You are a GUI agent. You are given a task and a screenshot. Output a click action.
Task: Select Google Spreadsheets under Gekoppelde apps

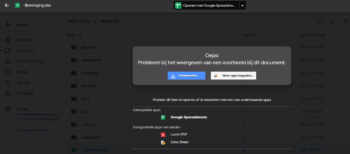click(188, 117)
